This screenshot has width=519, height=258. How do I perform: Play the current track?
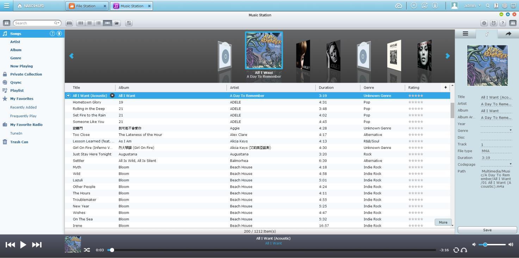(x=23, y=245)
